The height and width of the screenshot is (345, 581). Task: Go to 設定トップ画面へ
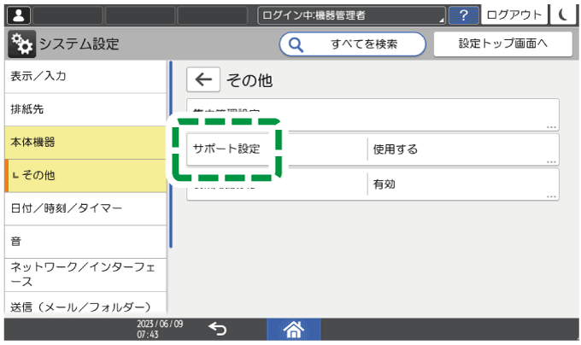(502, 44)
